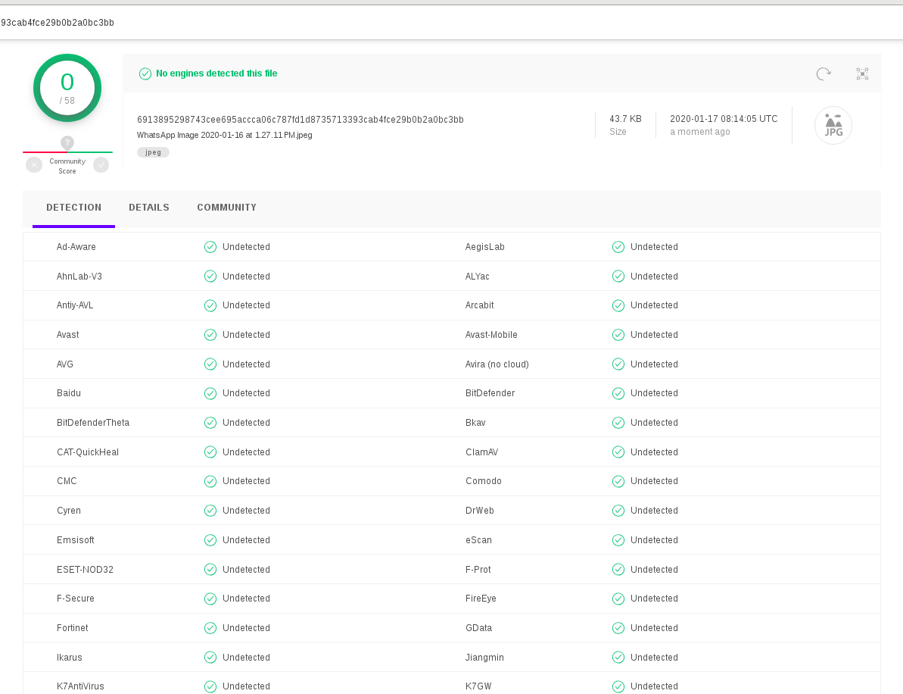This screenshot has width=903, height=694.
Task: Click BitDefender undetected check icon
Action: tap(618, 393)
